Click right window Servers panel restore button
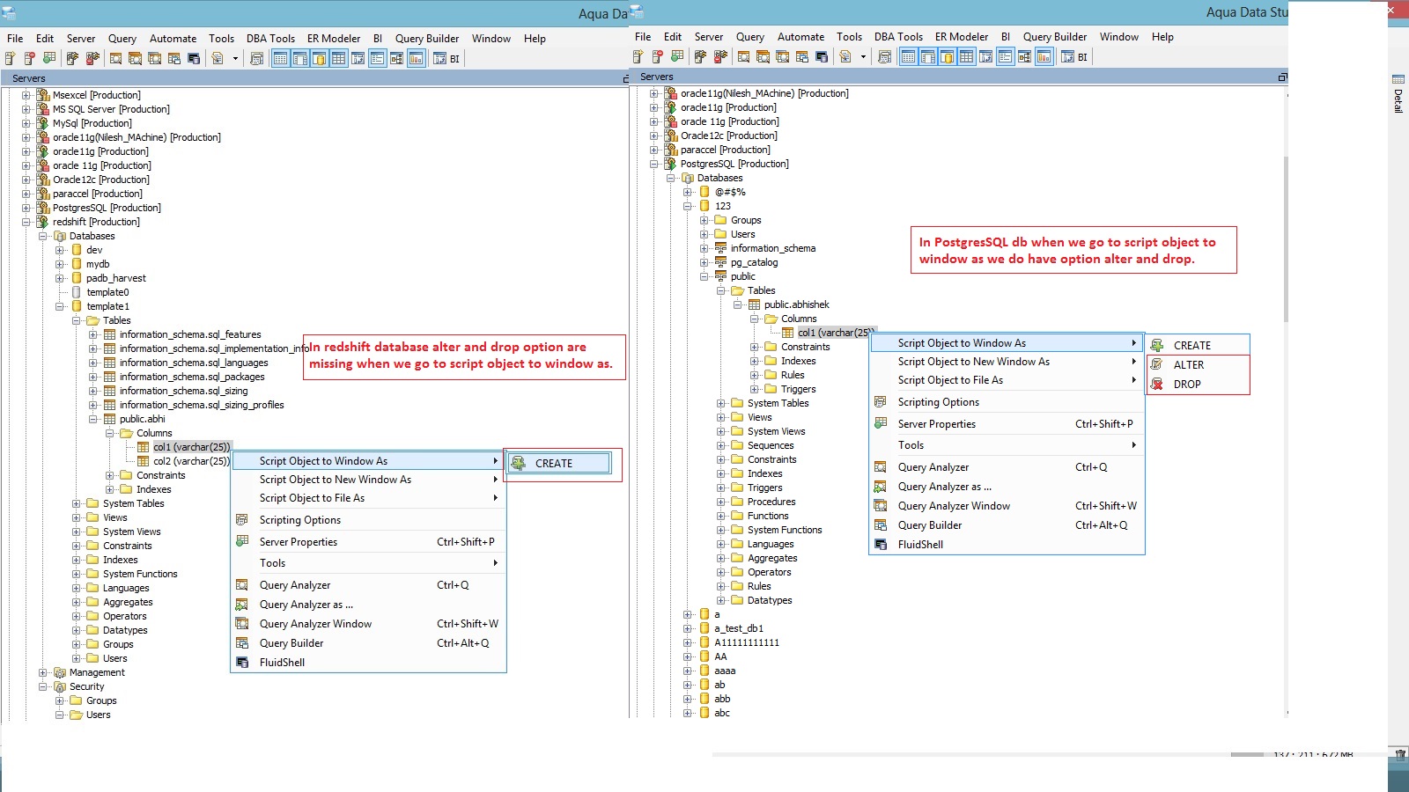 click(1282, 77)
